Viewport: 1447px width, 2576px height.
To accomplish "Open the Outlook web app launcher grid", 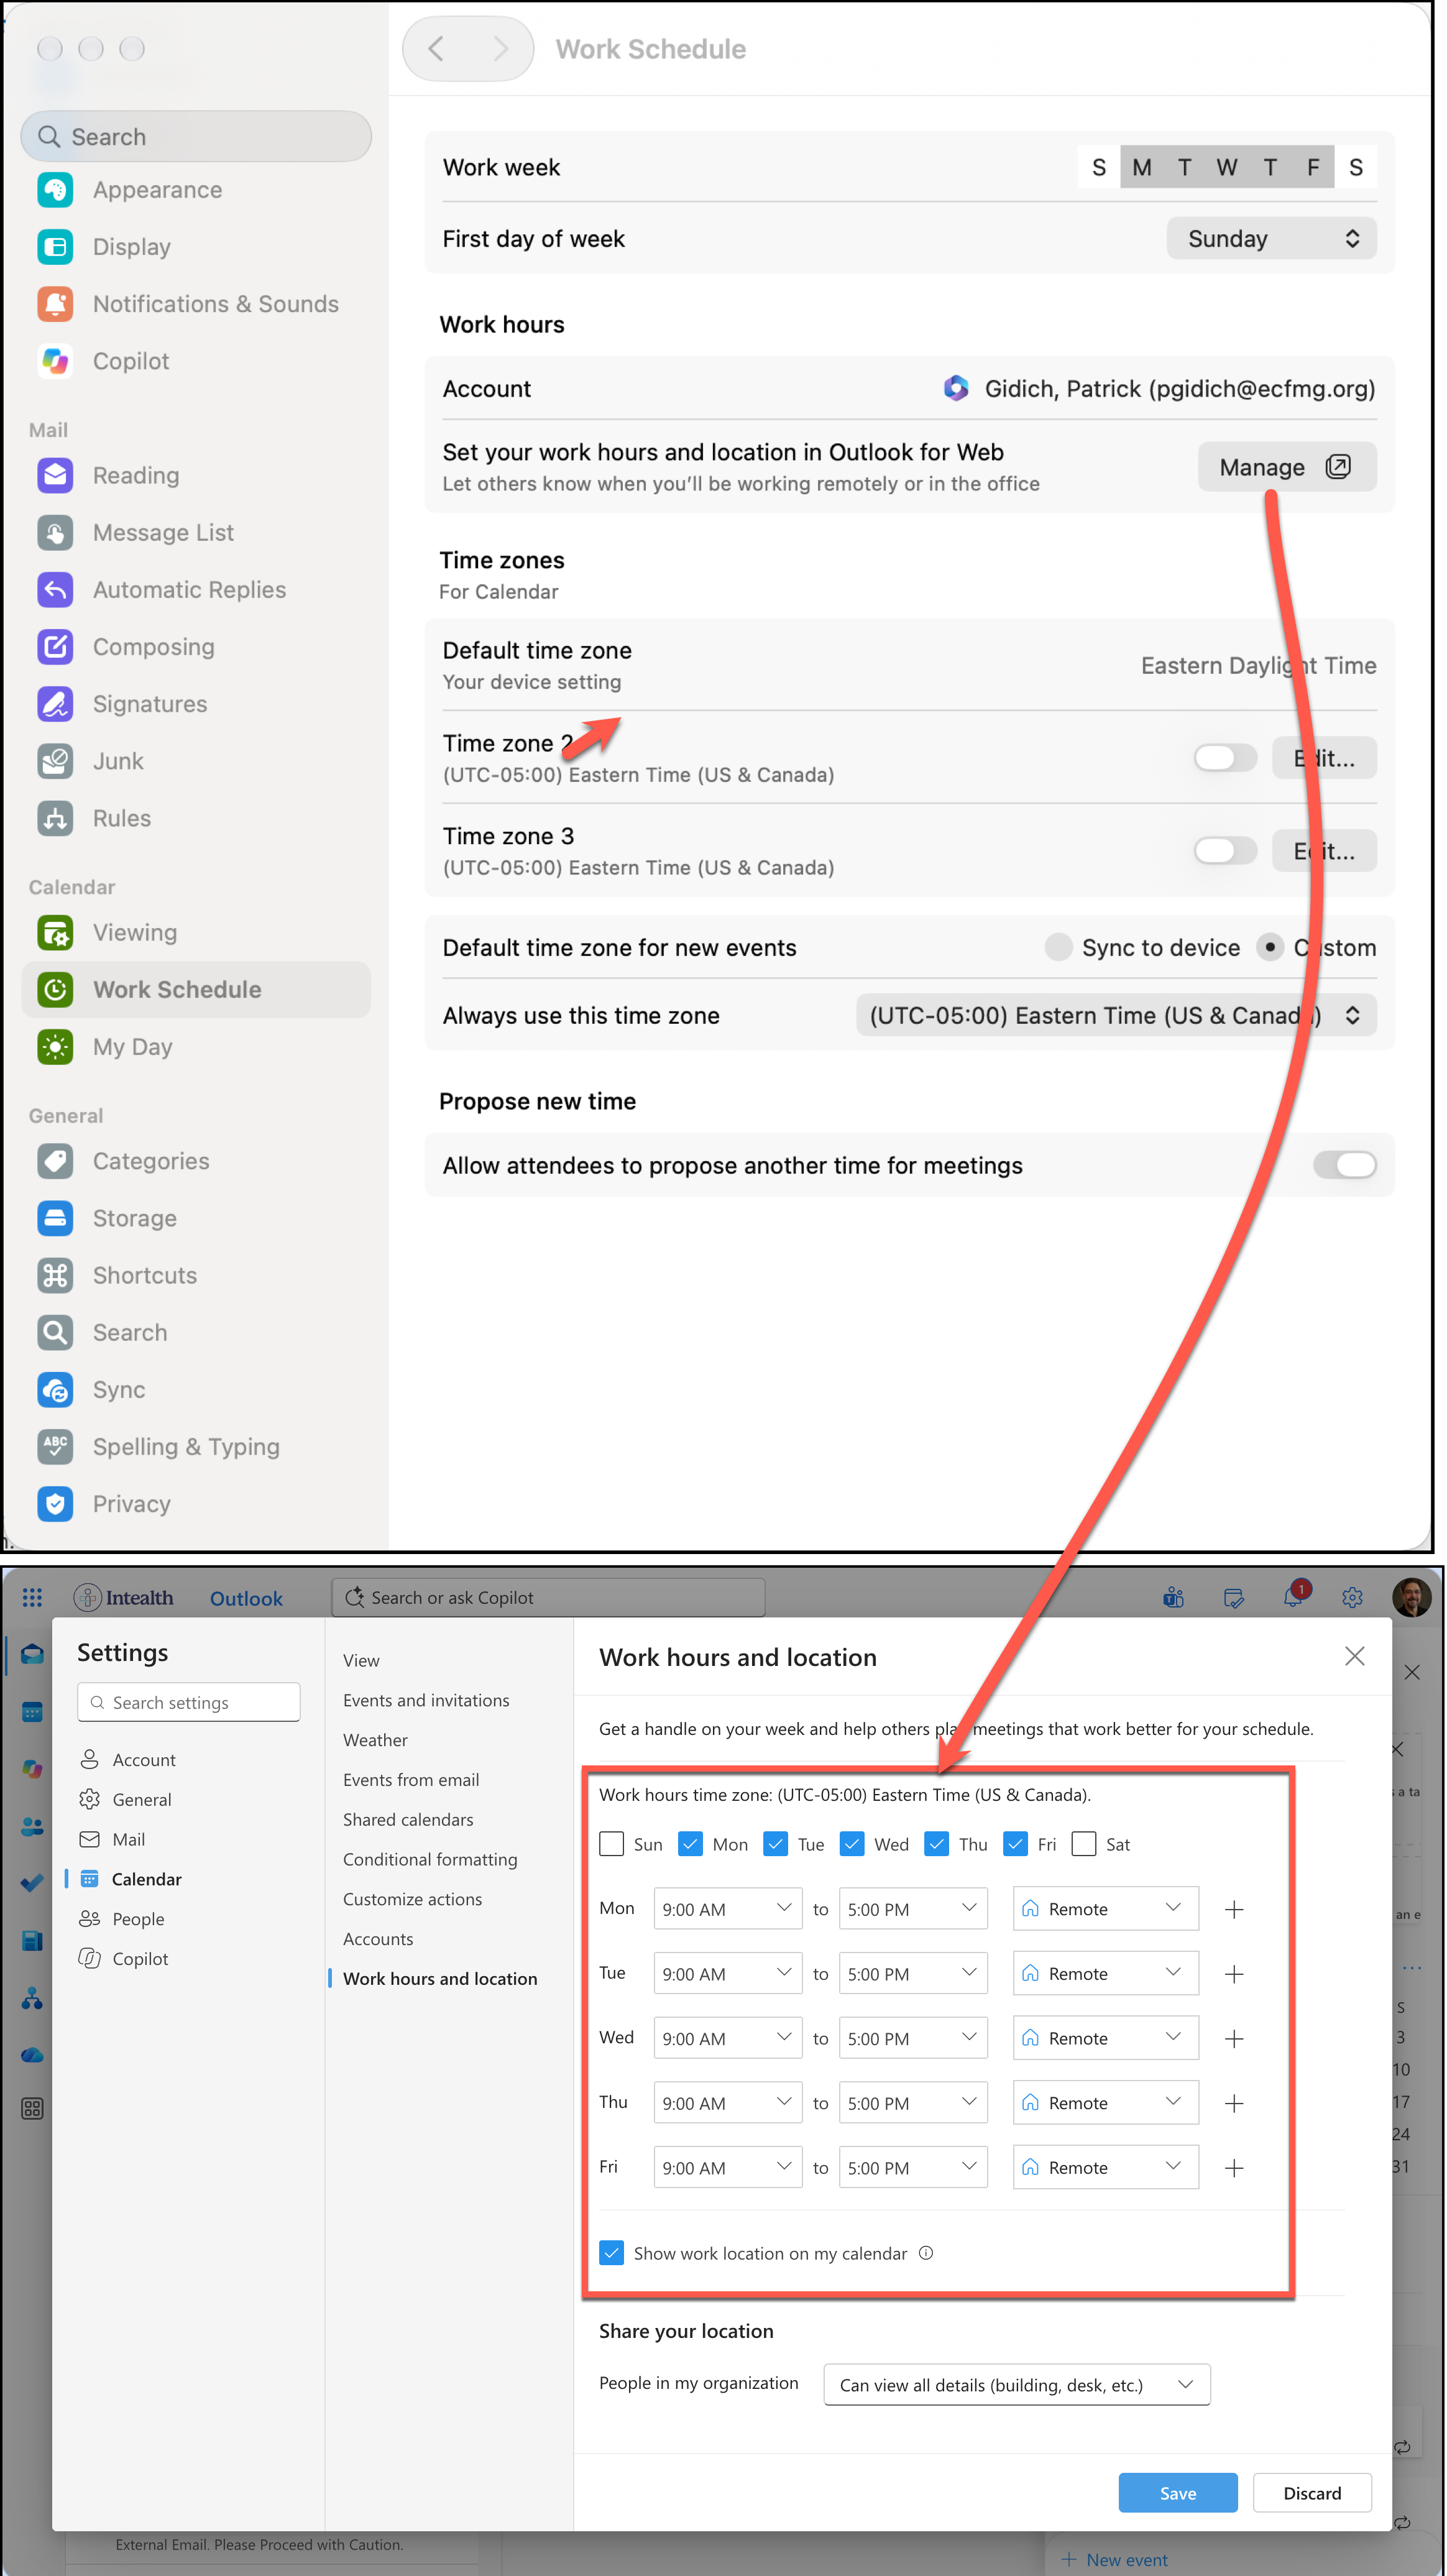I will [x=32, y=1597].
